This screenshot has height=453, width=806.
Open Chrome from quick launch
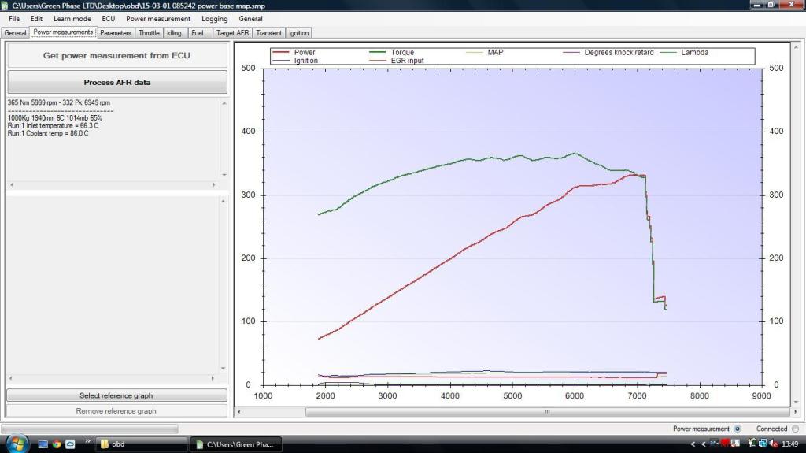tap(57, 444)
